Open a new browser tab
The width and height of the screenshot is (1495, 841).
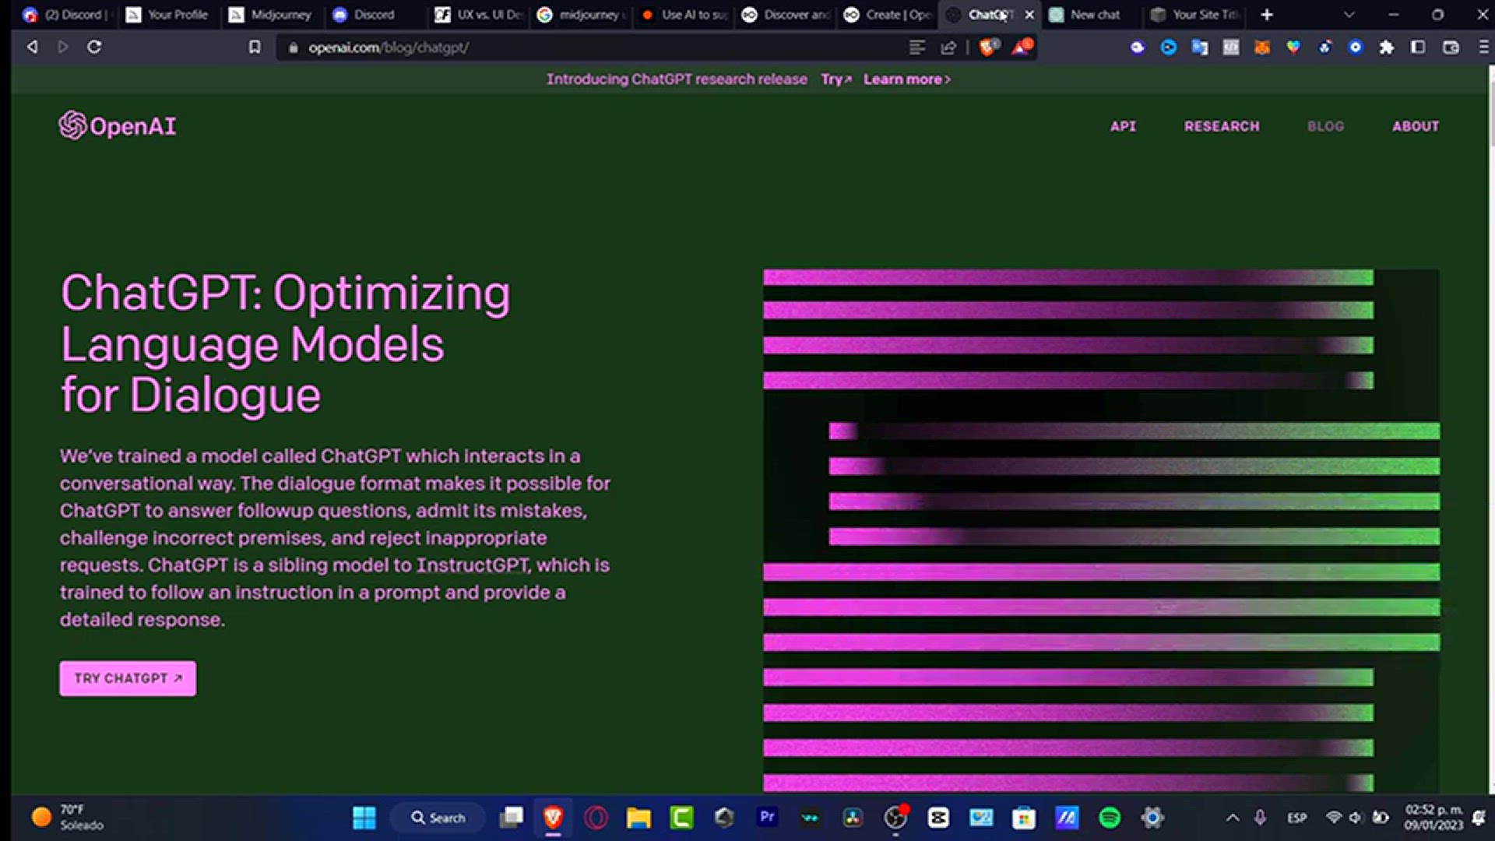pos(1267,15)
